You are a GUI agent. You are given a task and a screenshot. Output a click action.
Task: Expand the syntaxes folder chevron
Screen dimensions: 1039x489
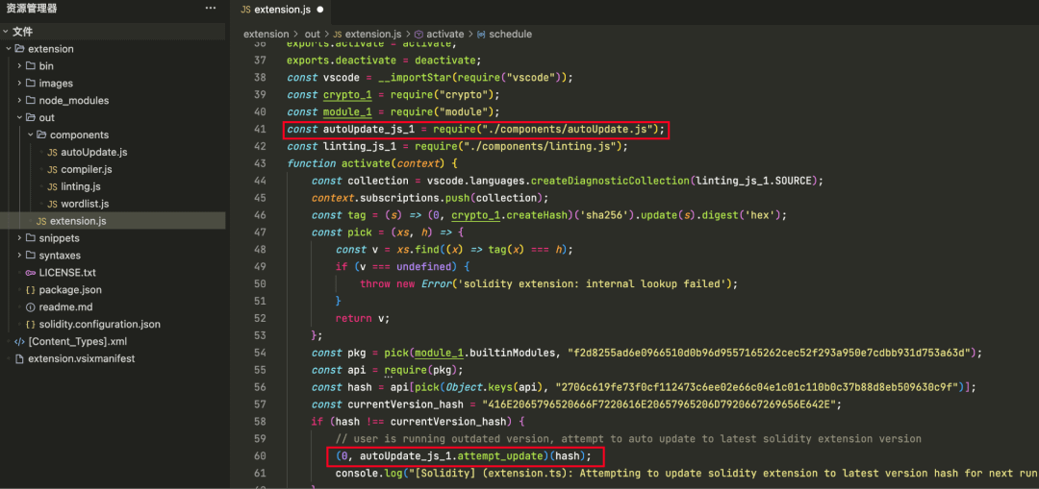19,256
